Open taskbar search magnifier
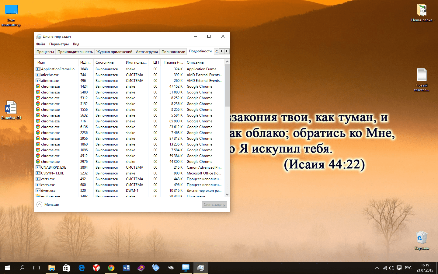Viewport: 438px width, 274px height. 22,268
